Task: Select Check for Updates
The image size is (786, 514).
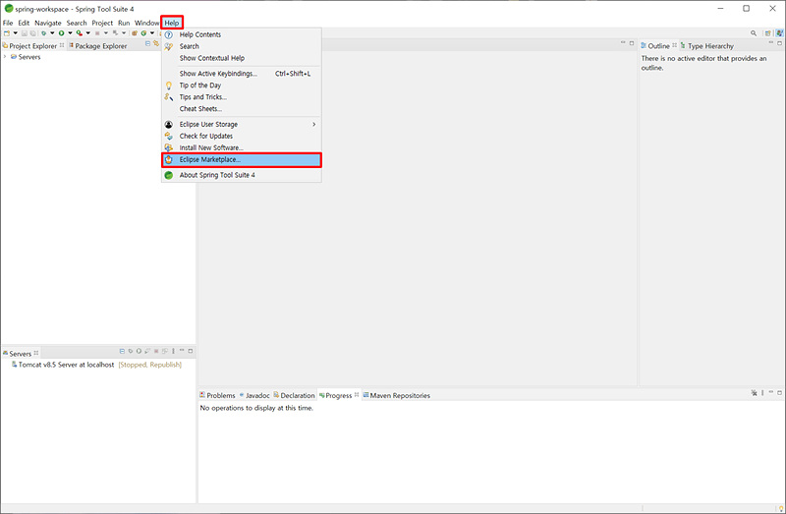Action: coord(241,136)
